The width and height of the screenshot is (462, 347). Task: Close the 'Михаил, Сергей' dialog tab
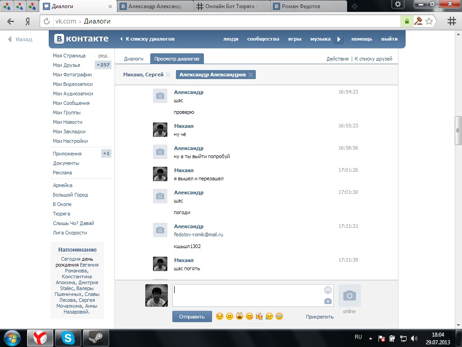(168, 75)
